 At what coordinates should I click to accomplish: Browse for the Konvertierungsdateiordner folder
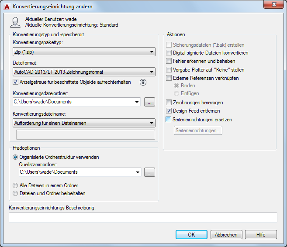(x=149, y=102)
